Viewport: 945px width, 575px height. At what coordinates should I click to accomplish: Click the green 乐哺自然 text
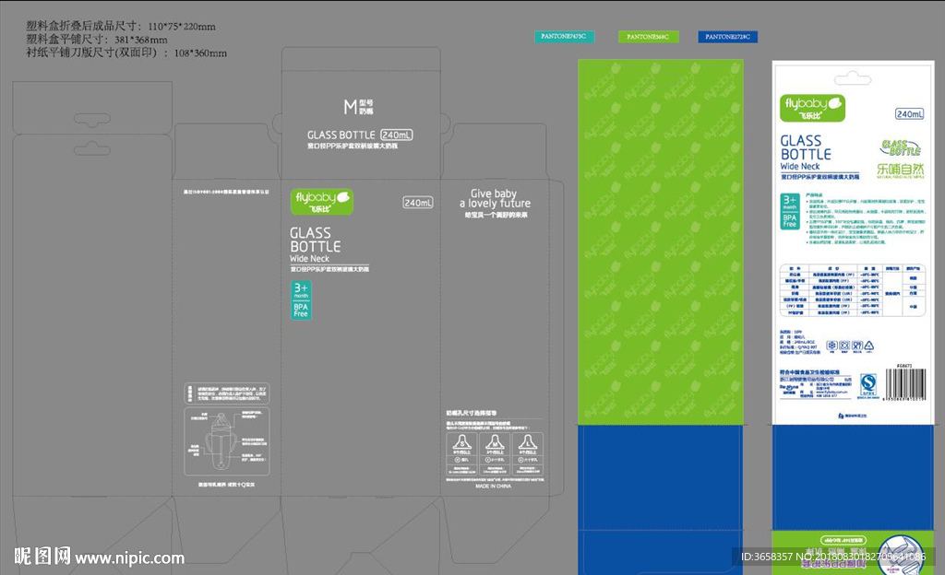coord(901,169)
